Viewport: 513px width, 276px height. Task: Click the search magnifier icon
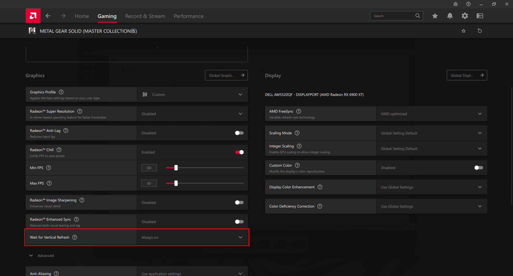pyautogui.click(x=418, y=16)
